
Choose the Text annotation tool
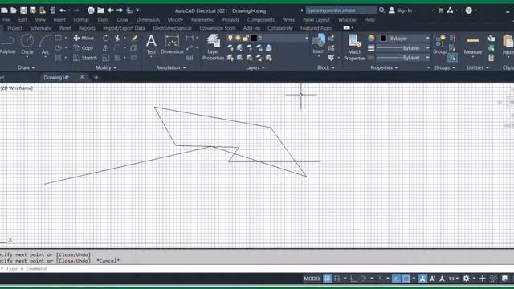coord(151,44)
